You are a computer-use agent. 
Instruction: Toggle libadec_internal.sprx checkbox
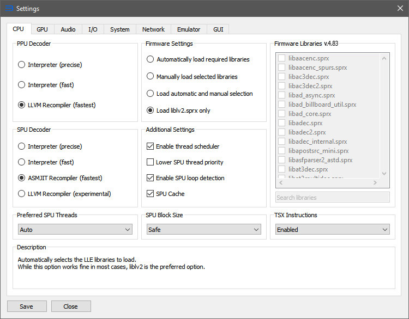pos(282,142)
